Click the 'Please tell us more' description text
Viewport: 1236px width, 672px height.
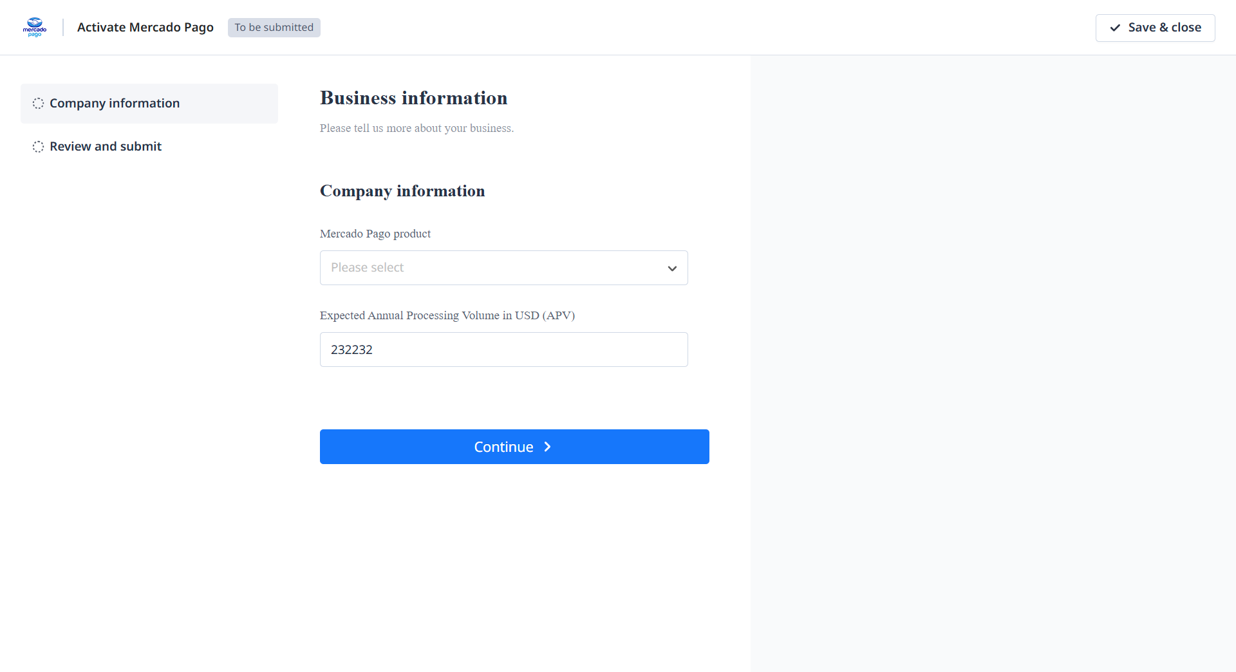click(417, 128)
